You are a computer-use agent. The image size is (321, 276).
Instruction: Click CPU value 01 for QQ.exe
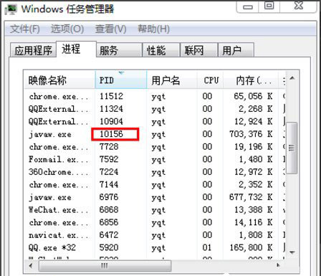[207, 247]
